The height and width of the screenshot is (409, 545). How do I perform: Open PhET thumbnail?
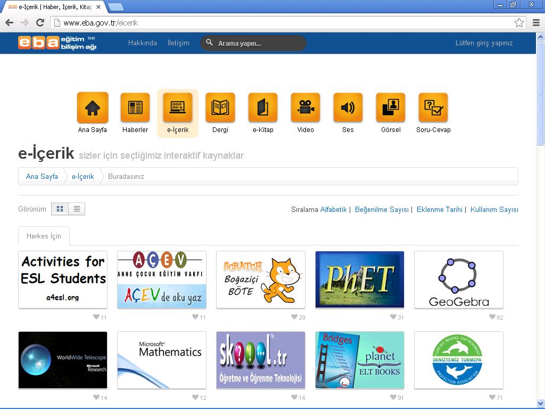click(360, 280)
